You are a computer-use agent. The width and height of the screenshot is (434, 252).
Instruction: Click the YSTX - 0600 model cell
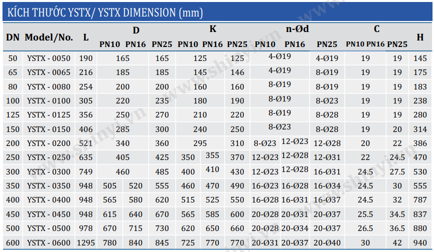(x=49, y=243)
